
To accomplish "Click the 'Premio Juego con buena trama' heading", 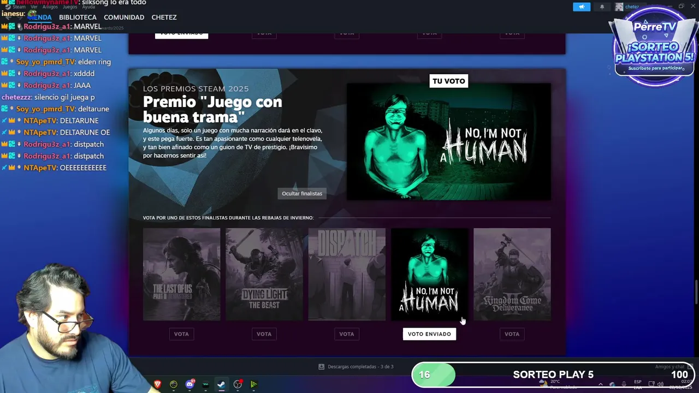I will (x=212, y=109).
